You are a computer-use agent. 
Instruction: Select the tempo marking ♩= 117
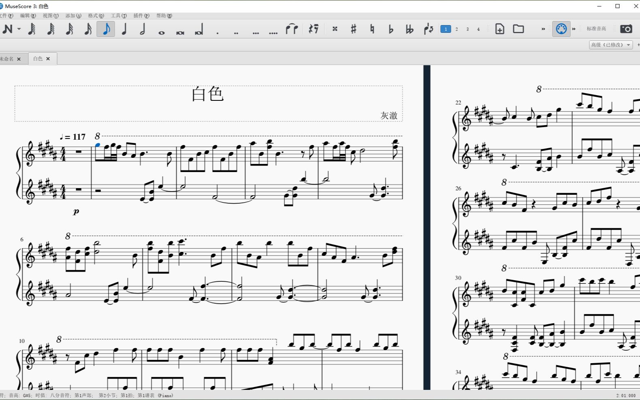73,137
